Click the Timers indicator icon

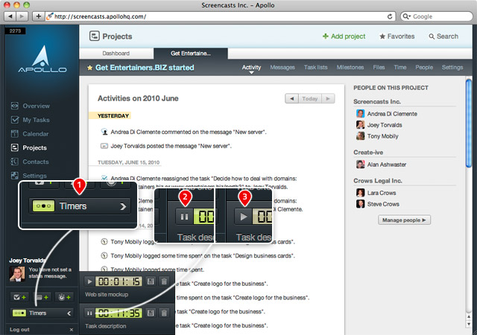click(x=19, y=313)
